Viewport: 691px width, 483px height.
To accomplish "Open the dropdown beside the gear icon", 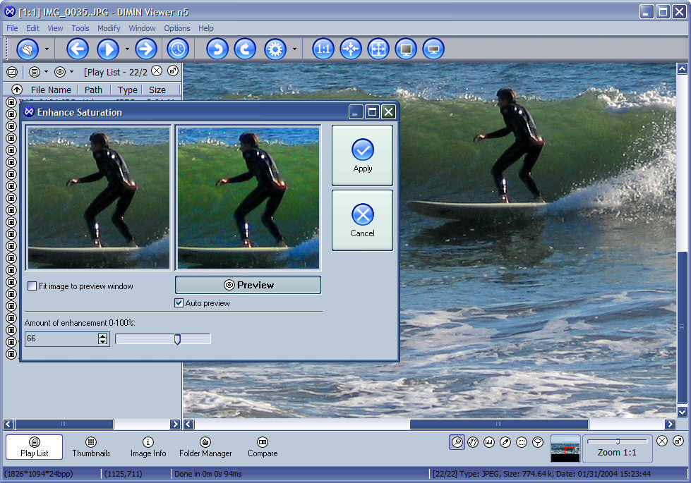I will (x=294, y=49).
